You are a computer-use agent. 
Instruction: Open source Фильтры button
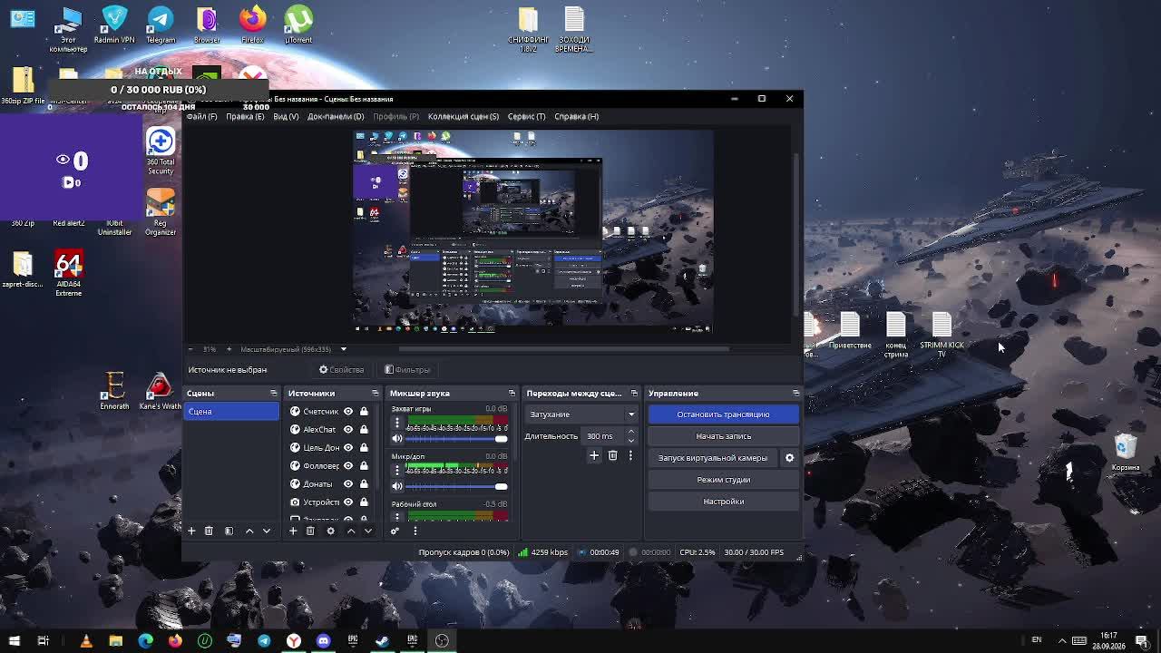click(x=407, y=370)
